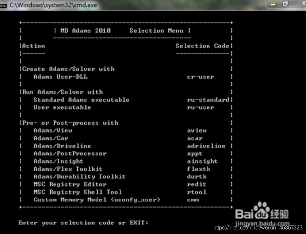Click the "Pre- or Post-process with" line
The height and width of the screenshot is (234, 306).
click(70, 123)
